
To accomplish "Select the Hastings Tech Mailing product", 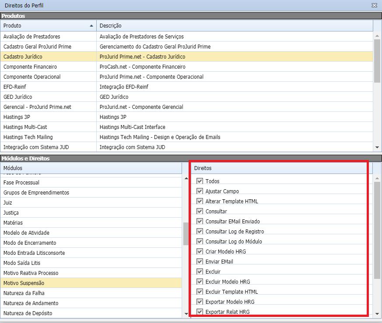I will 48,137.
